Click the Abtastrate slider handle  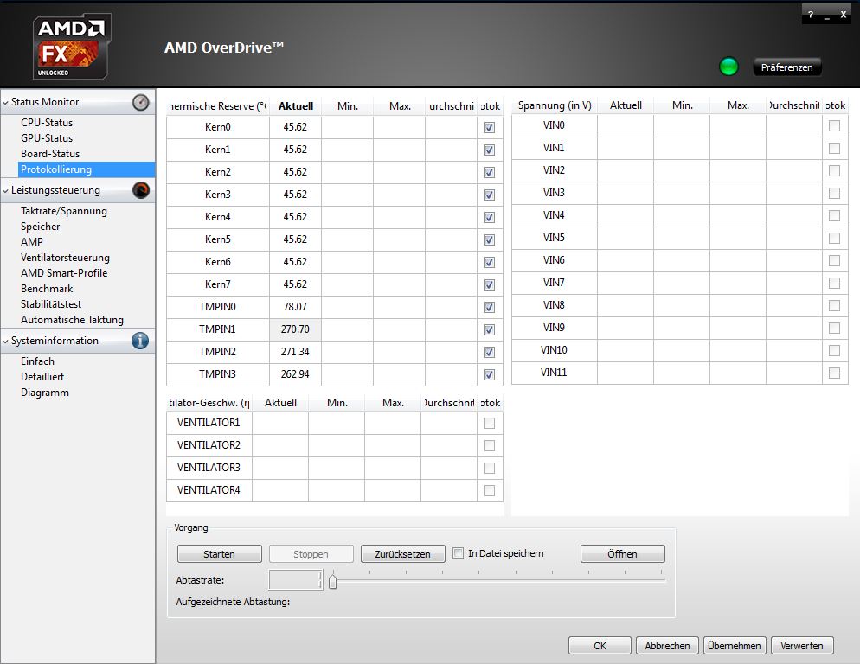point(332,581)
